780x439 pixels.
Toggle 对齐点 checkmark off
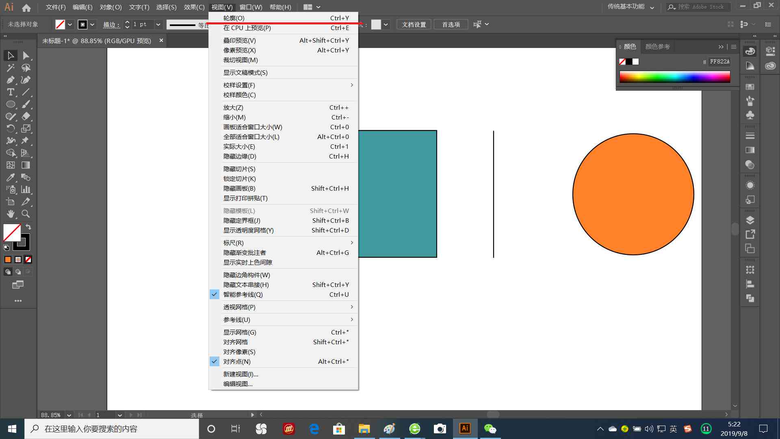pyautogui.click(x=236, y=361)
